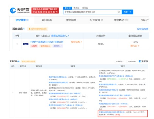Viewport: 154px width, 119px height.
Task: Open the CATL company logo thumbnail
Action: click(26, 44)
